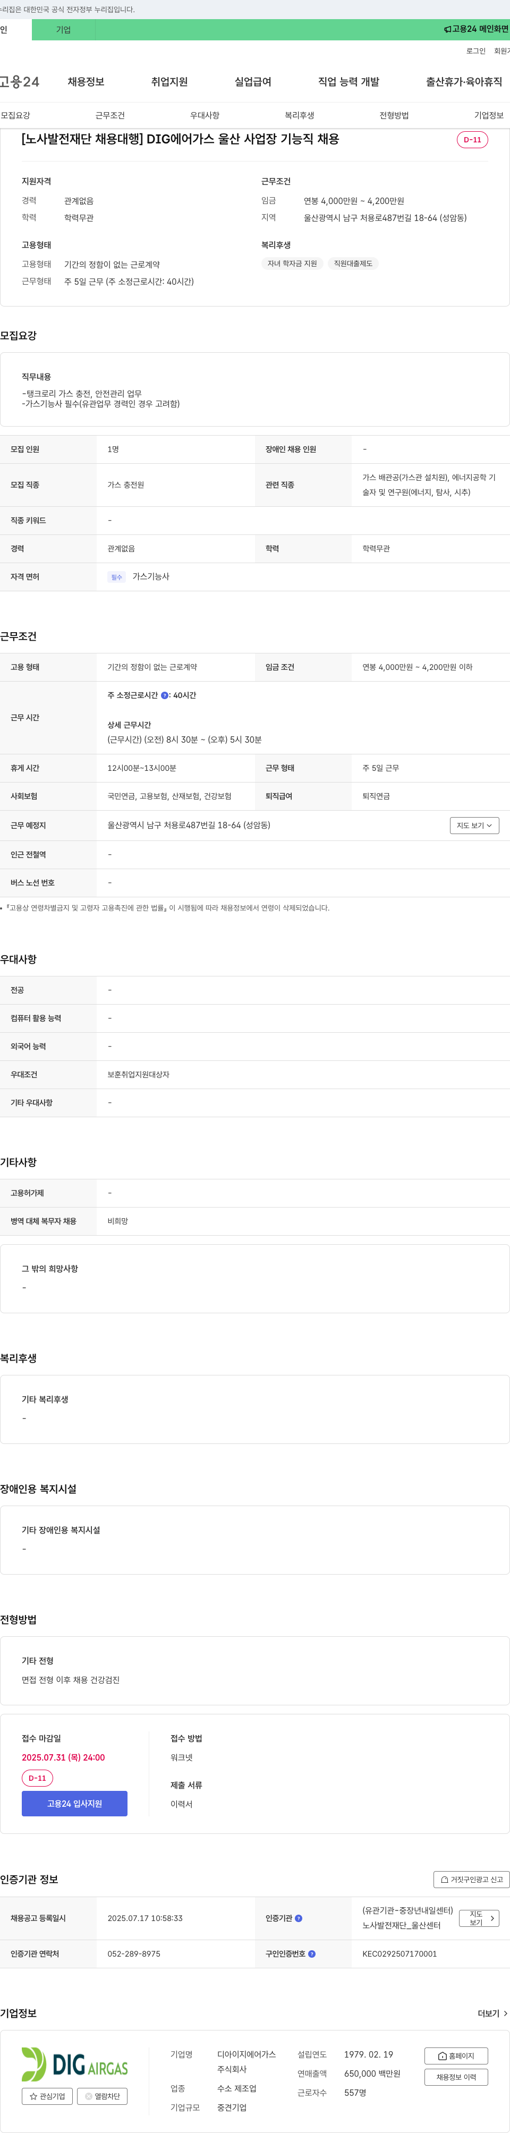
Task: Click 650,000 백만원 revenue value
Action: (x=372, y=2074)
